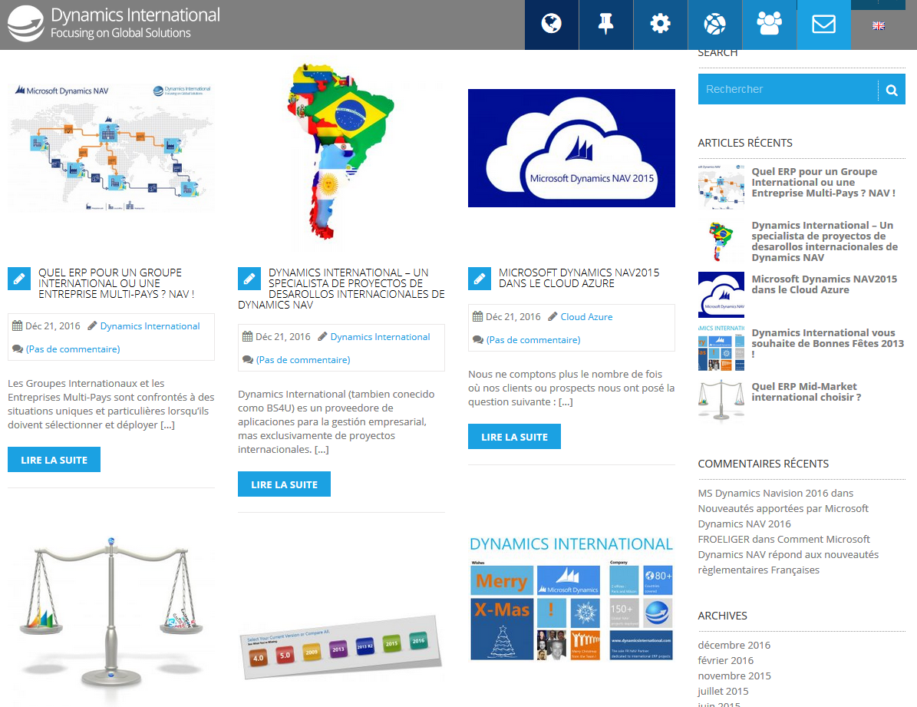
Task: Click the Dynamics International logo
Action: [x=114, y=23]
